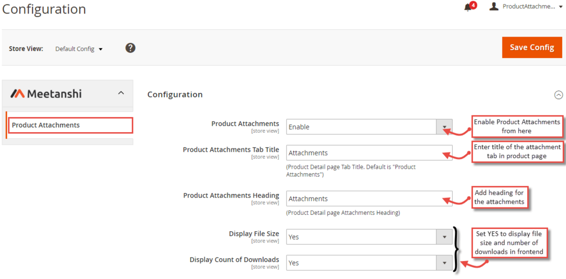
Task: Click the Meetanshi logo
Action: [x=46, y=93]
